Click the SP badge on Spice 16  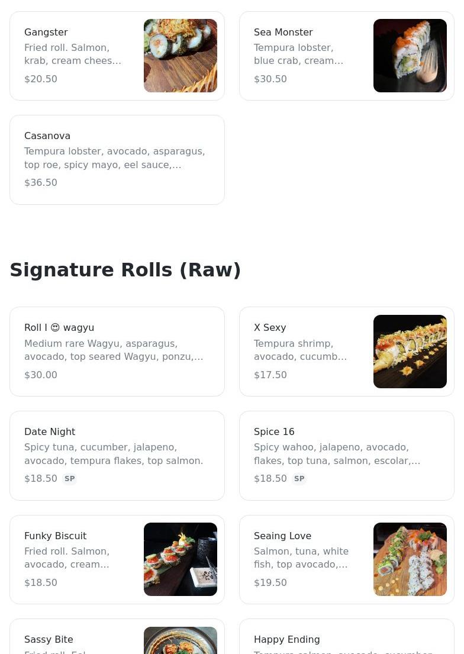299,479
